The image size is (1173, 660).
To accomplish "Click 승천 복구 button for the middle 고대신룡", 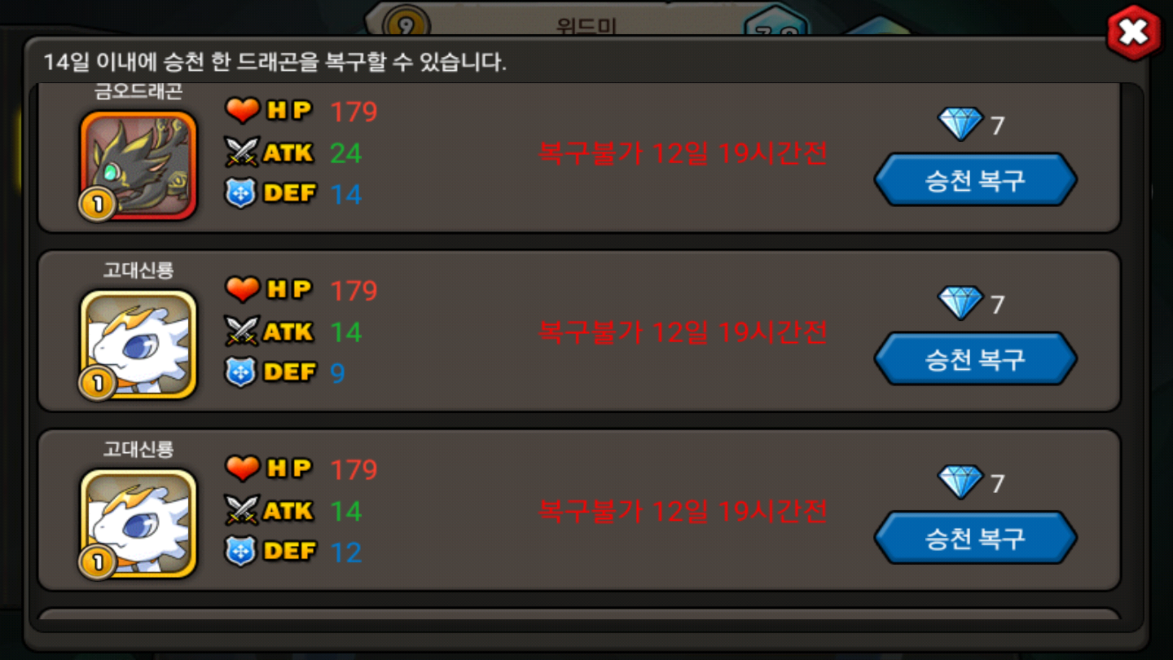I will 976,359.
